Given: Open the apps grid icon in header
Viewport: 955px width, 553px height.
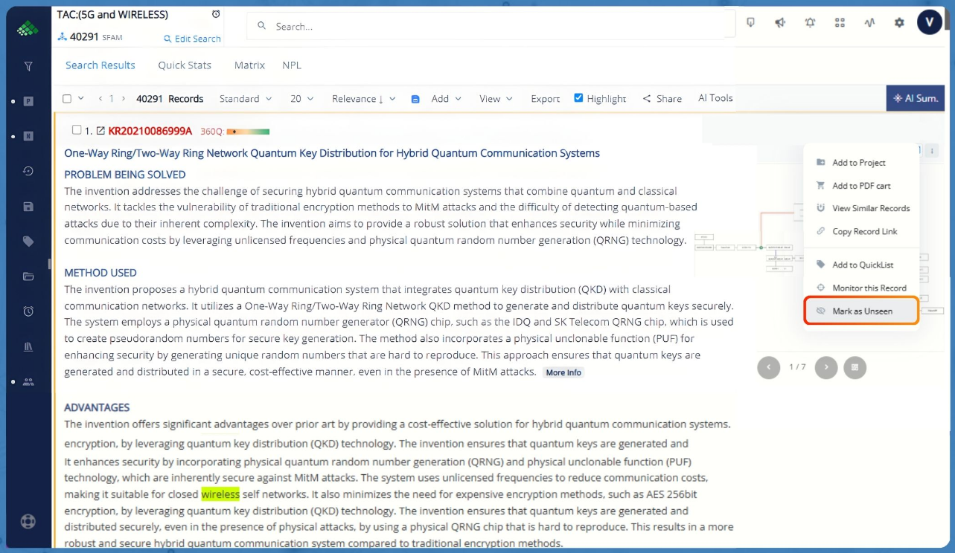Looking at the screenshot, I should click(x=840, y=23).
